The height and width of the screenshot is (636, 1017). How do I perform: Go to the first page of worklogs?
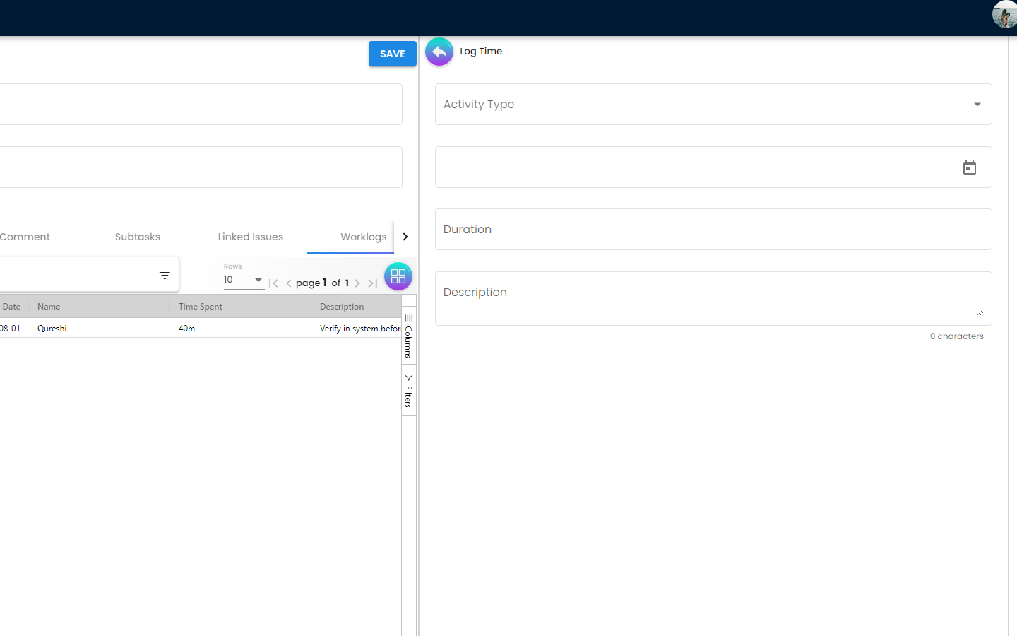pos(273,283)
